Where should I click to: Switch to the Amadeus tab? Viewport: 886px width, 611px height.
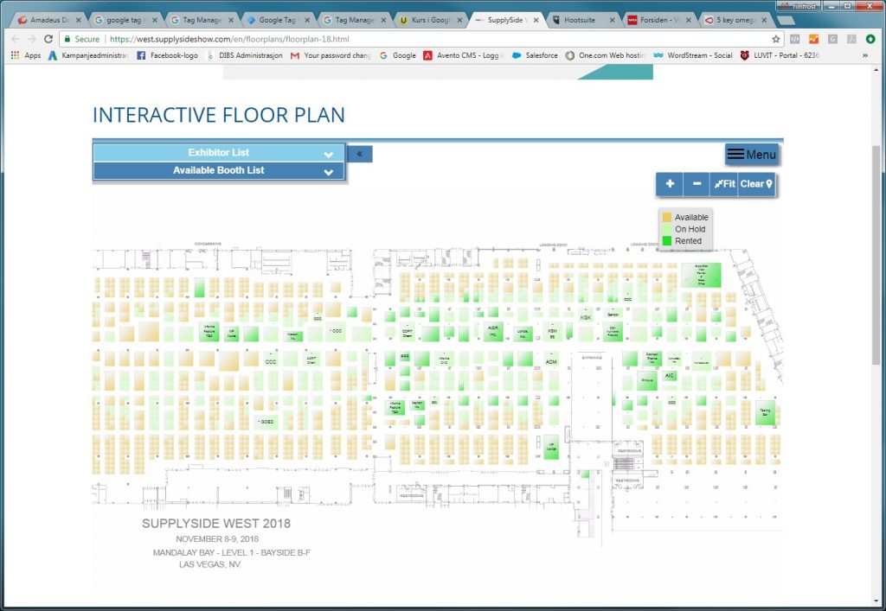(x=49, y=20)
